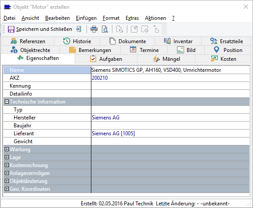Viewport: 253px width, 208px height.
Task: Expand the Wartung section
Action: tap(7, 149)
